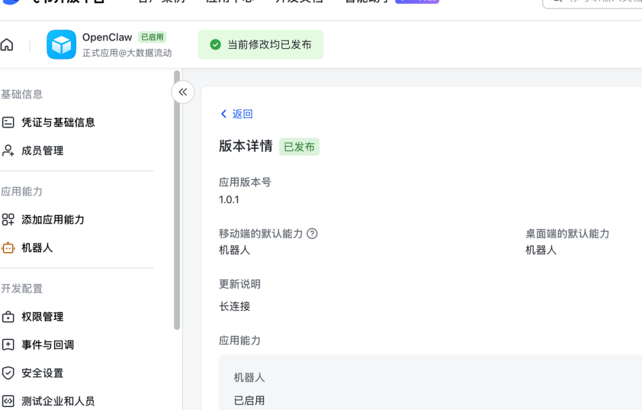Open the 机器人 robot section icon
Screen dimensions: 642x410
click(8, 248)
